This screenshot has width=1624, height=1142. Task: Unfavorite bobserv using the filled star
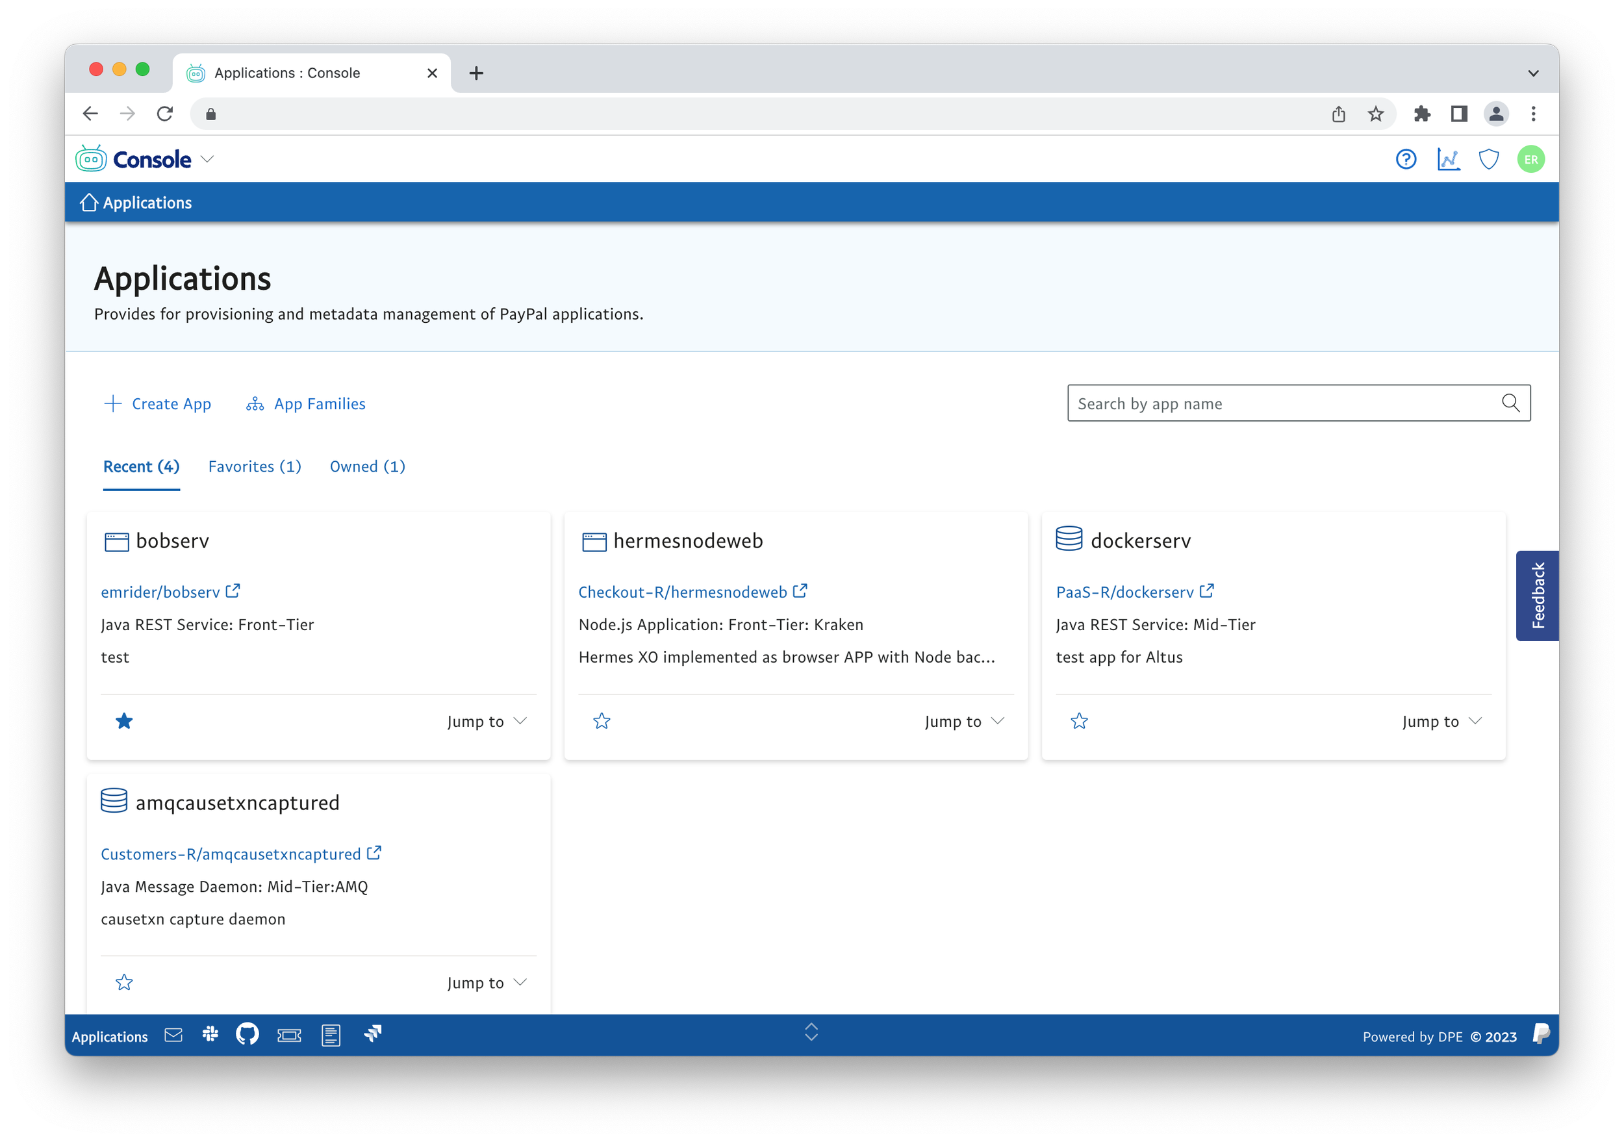(x=125, y=721)
